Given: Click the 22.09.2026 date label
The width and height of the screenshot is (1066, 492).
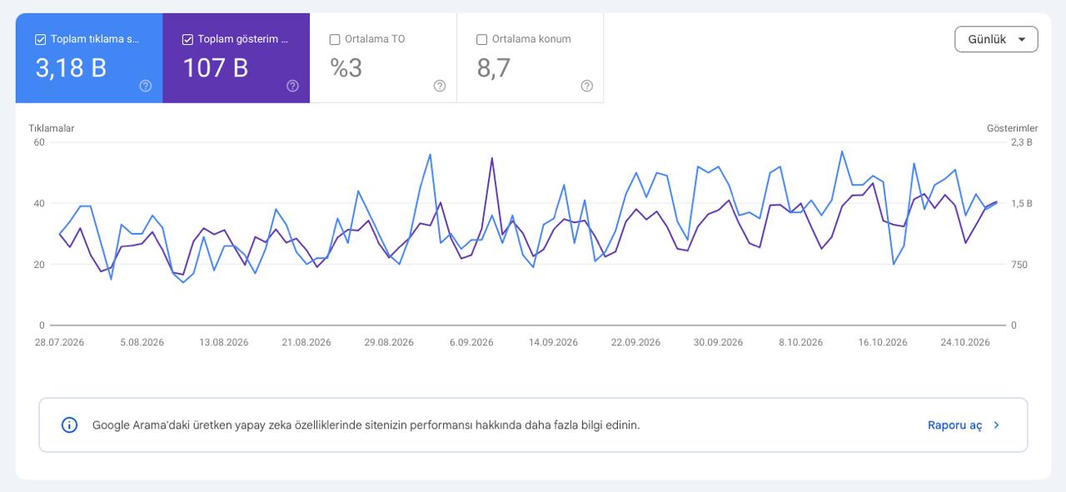Looking at the screenshot, I should tap(635, 342).
